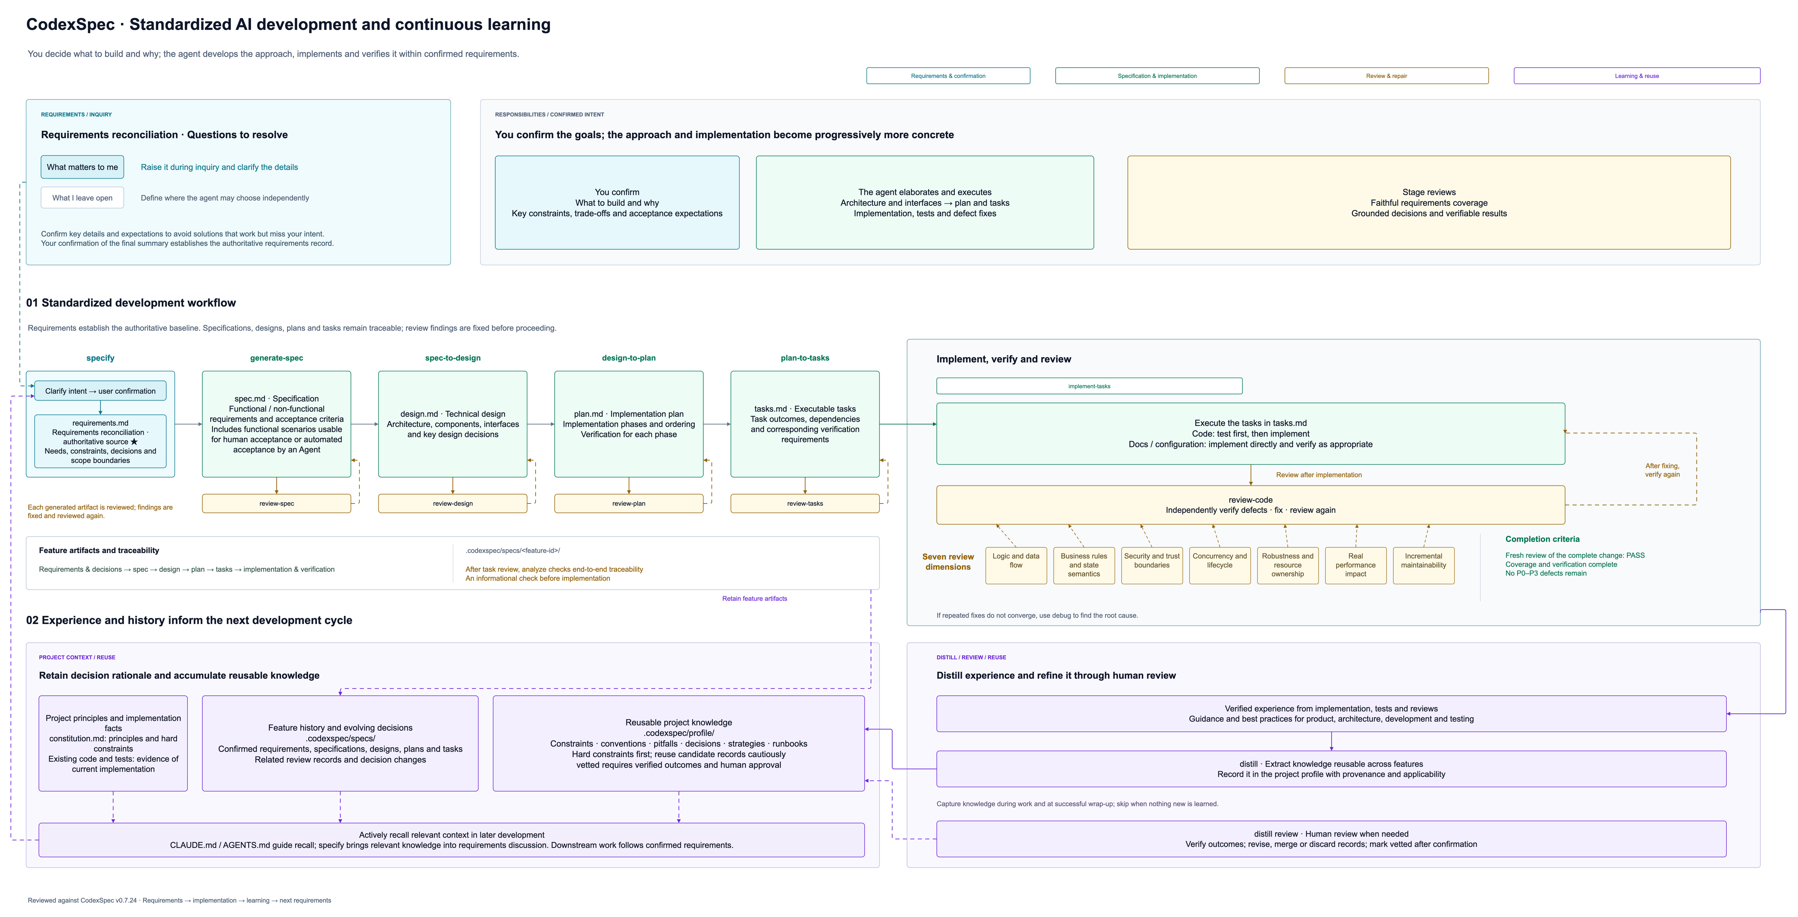Click the 'Completion criteria' heading
Viewport: 1798px width, 917px height.
[x=1542, y=539]
